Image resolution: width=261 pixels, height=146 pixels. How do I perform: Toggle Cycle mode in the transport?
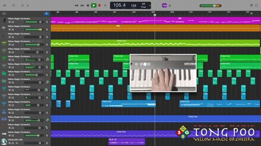105,5
